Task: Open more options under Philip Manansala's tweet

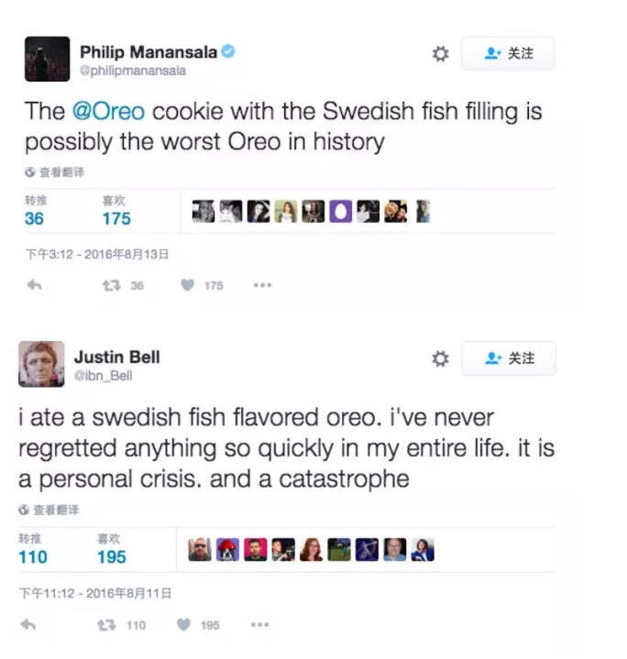Action: pyautogui.click(x=263, y=285)
